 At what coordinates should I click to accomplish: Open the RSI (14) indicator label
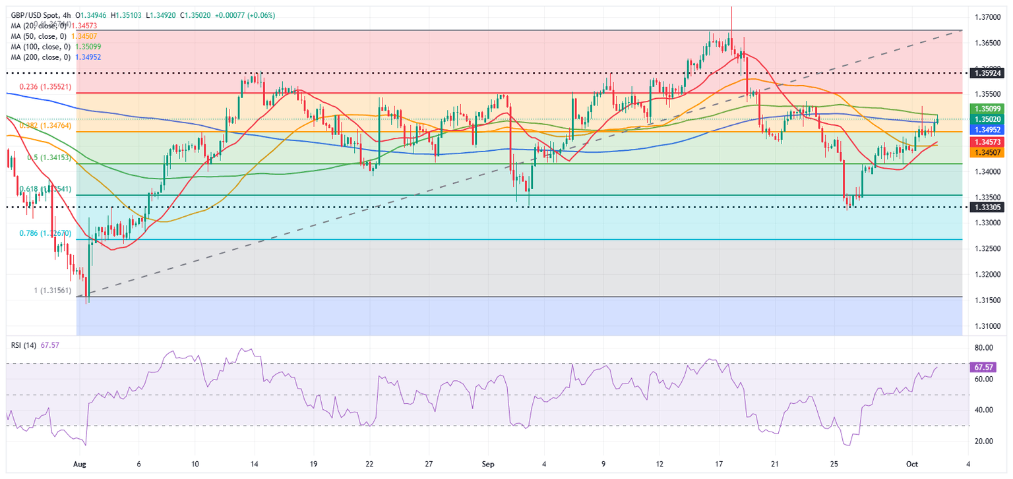click(x=22, y=344)
